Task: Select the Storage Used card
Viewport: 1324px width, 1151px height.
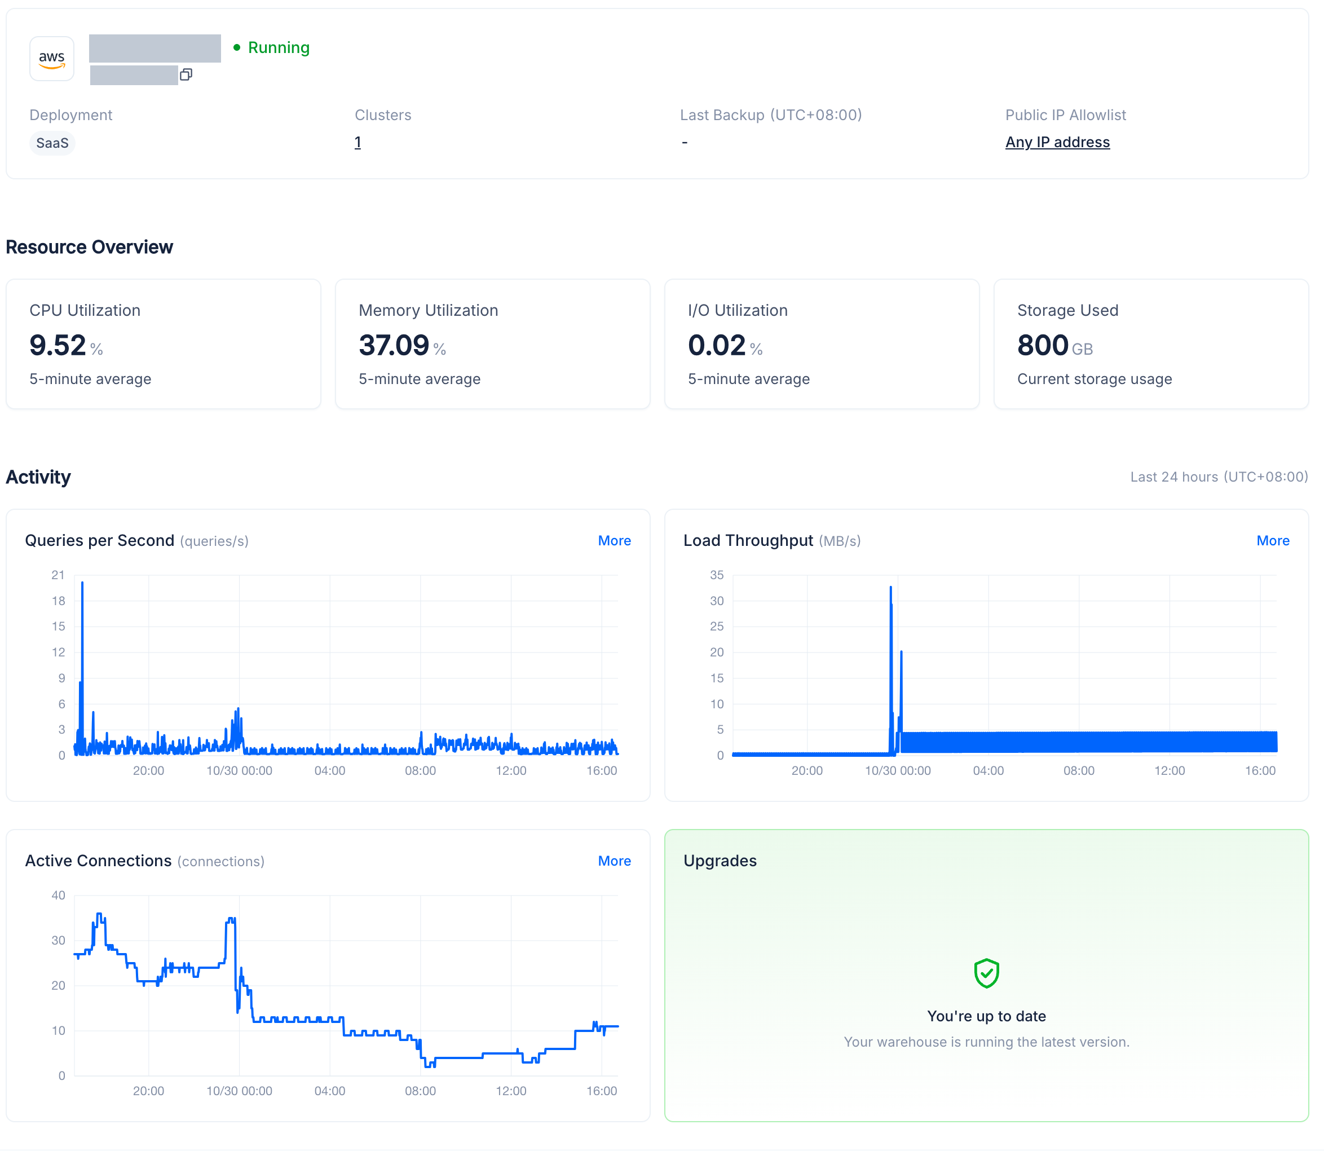Action: pos(1151,343)
